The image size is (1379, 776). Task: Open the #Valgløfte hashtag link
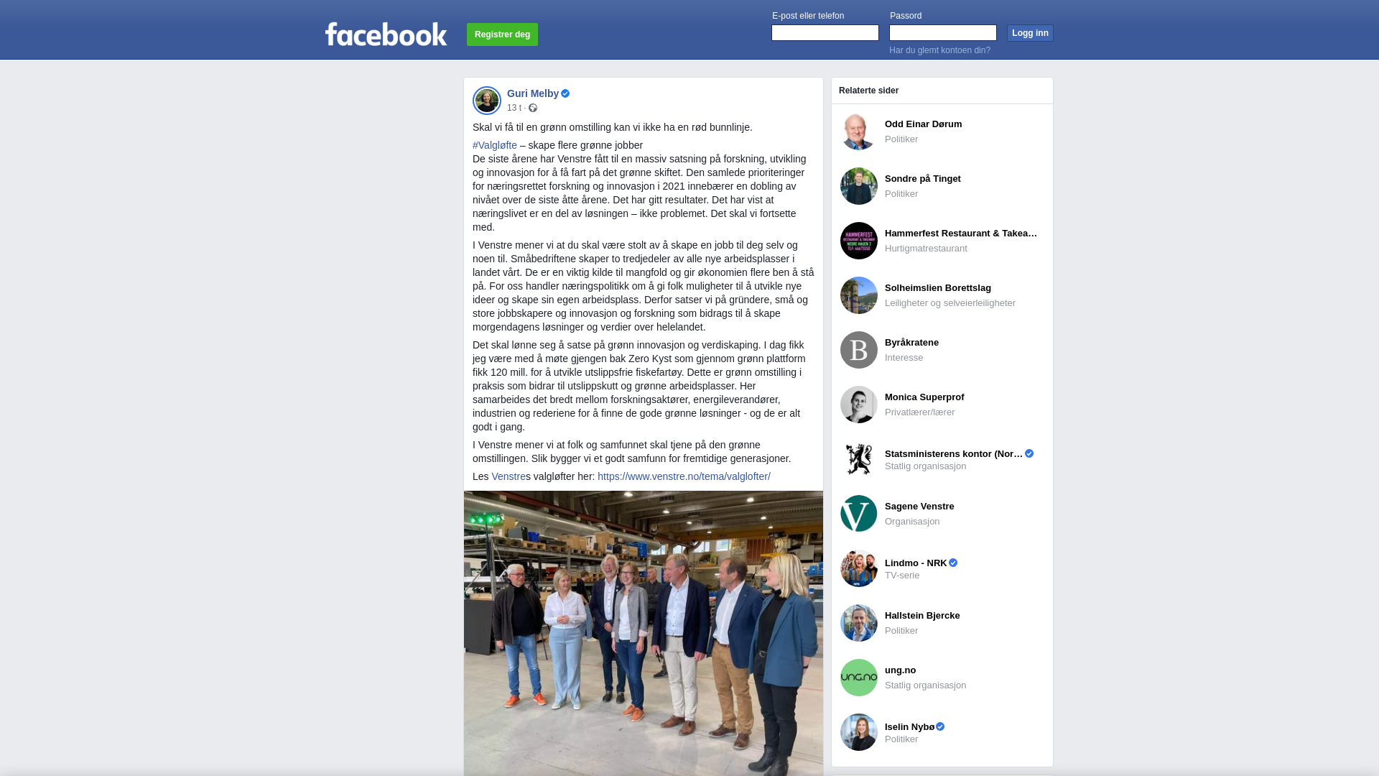point(495,145)
